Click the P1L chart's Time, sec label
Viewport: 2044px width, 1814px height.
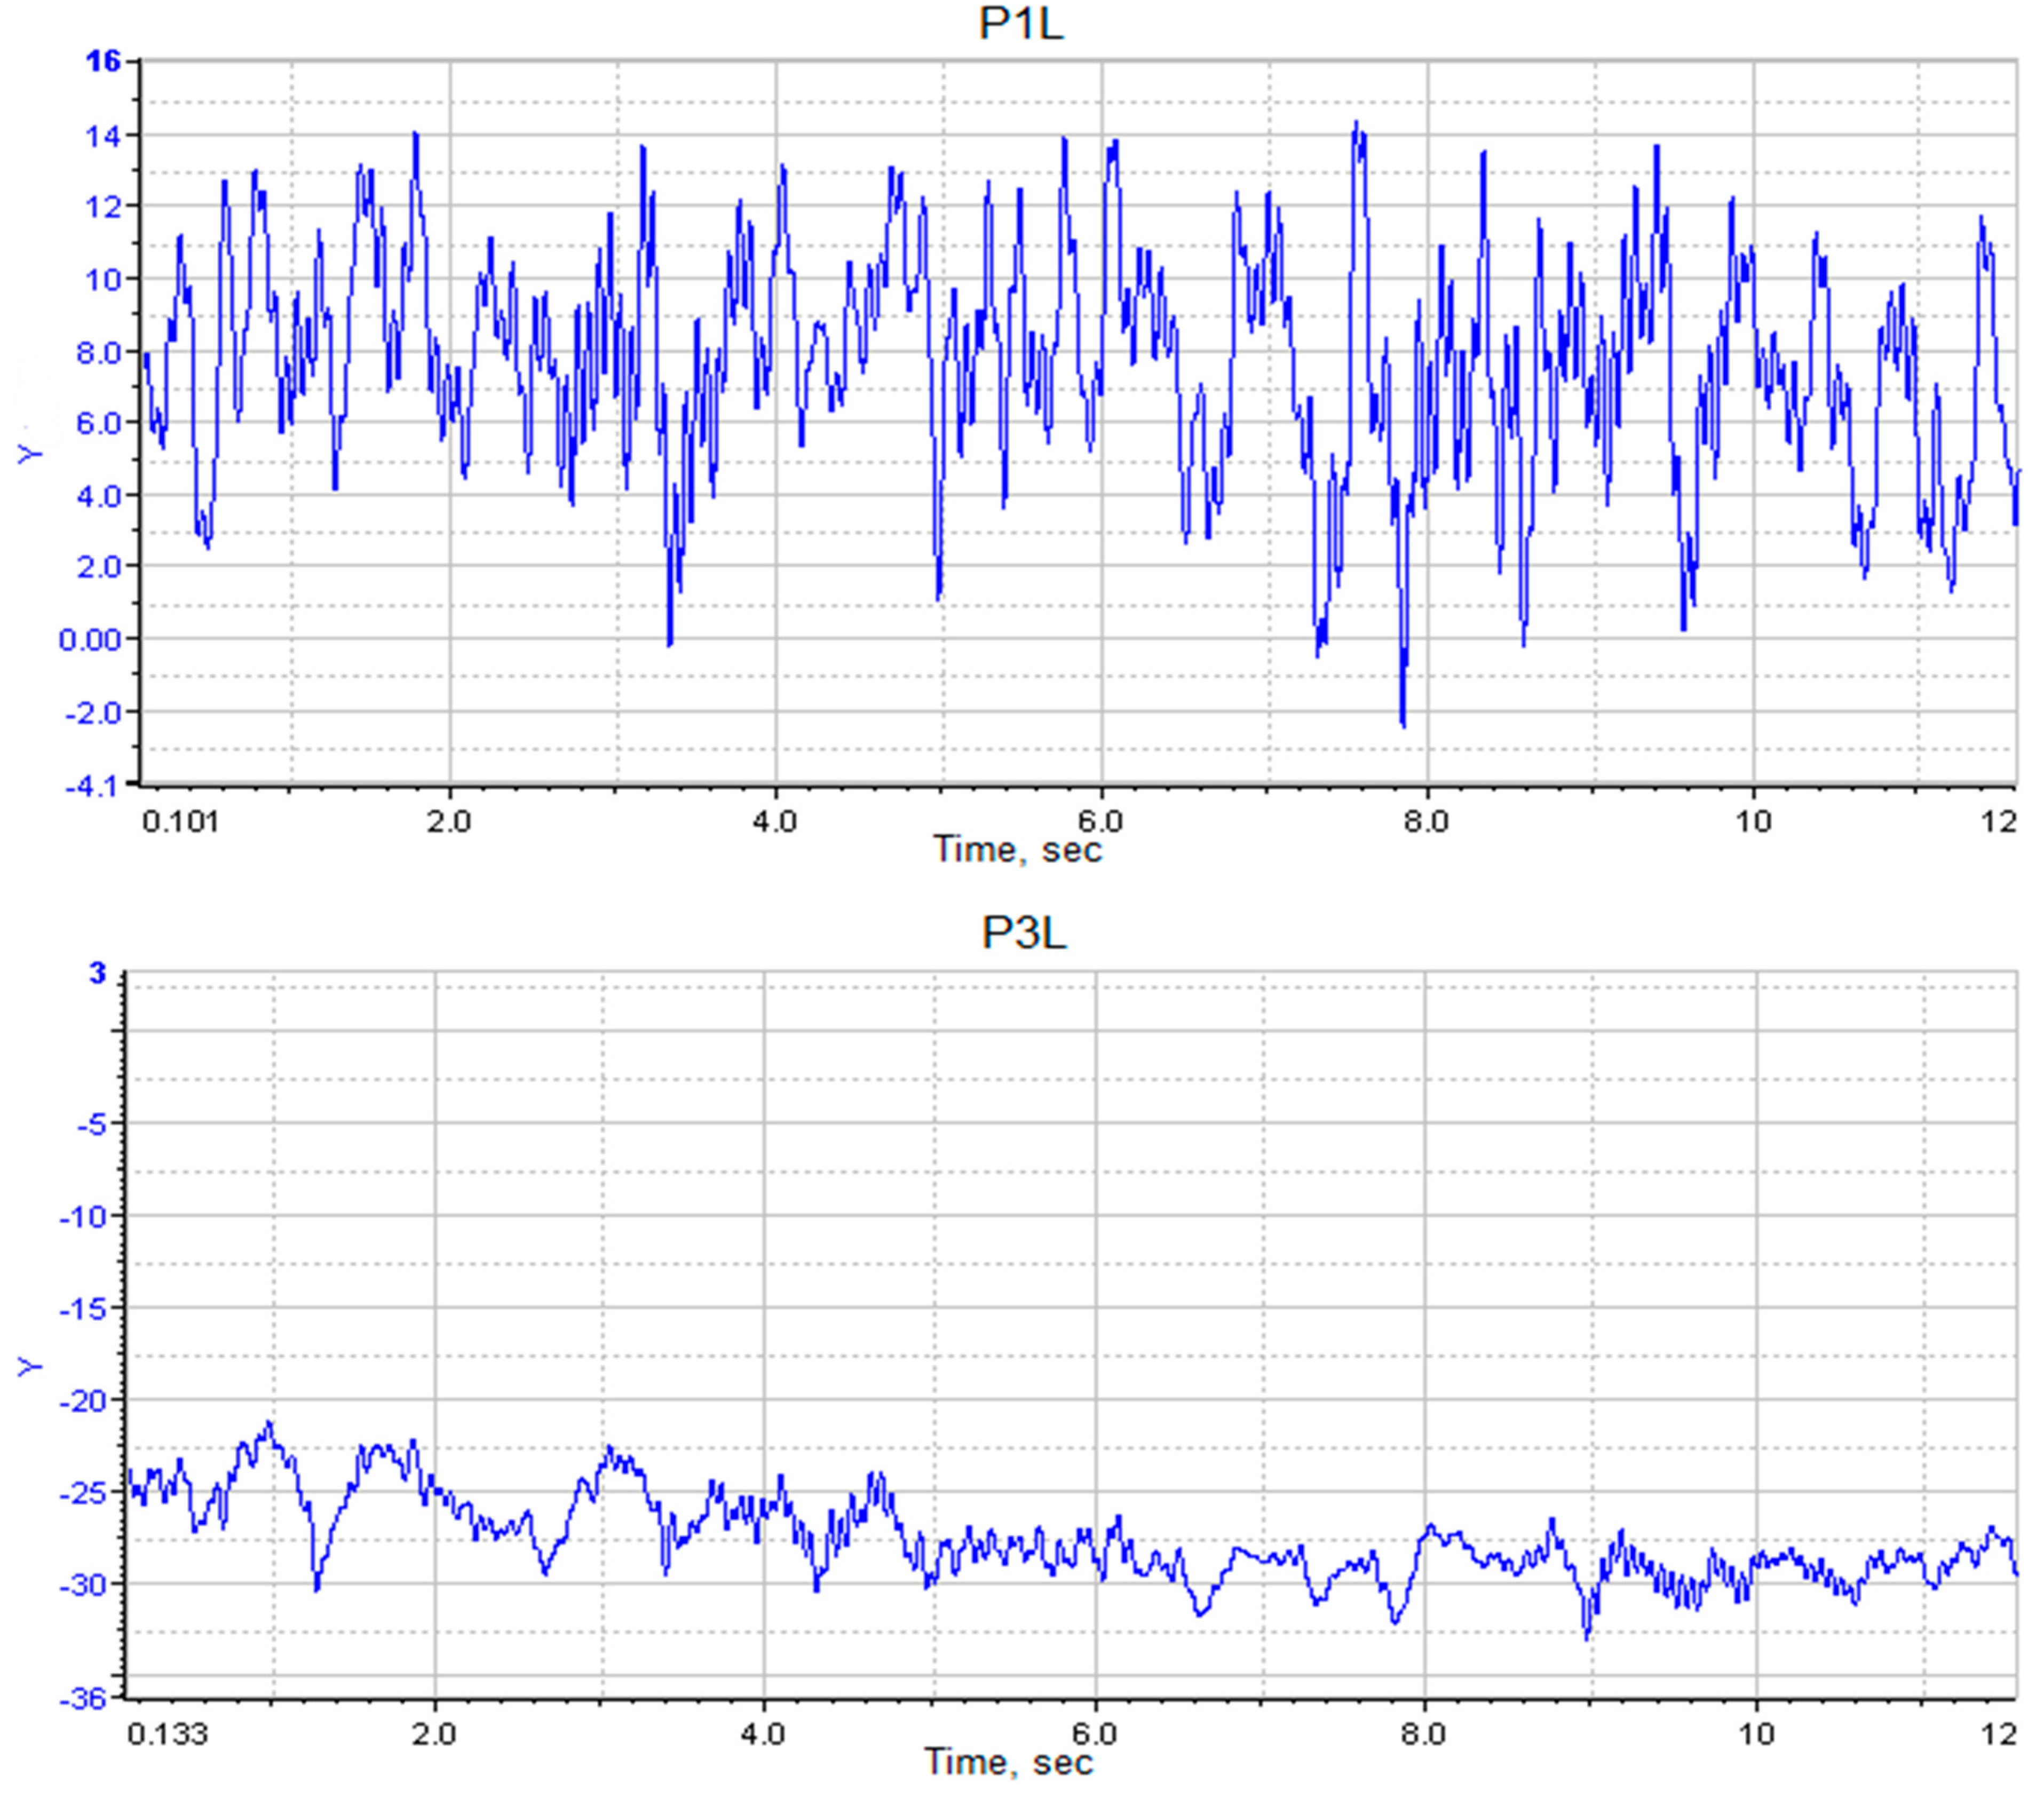(x=1017, y=850)
